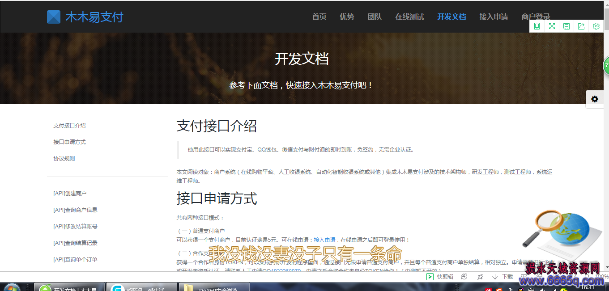Click the 快剪辑 label in status bar
609x291 pixels.
coord(445,277)
